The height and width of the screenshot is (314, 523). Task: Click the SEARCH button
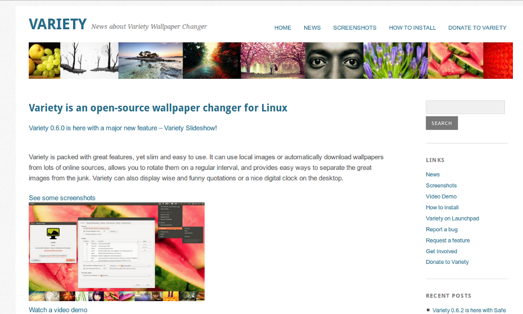(441, 123)
